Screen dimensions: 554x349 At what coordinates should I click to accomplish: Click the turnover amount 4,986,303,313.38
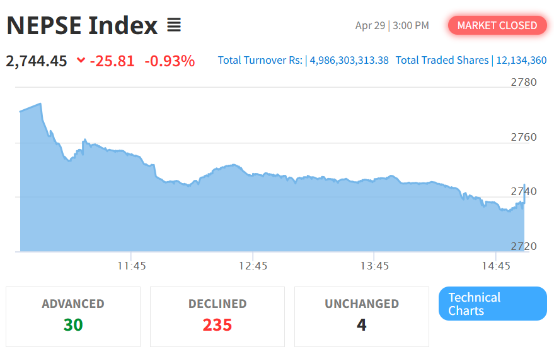[349, 61]
